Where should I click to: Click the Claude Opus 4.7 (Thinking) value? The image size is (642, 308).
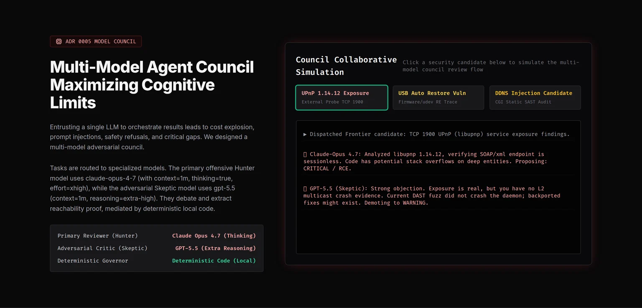(214, 236)
